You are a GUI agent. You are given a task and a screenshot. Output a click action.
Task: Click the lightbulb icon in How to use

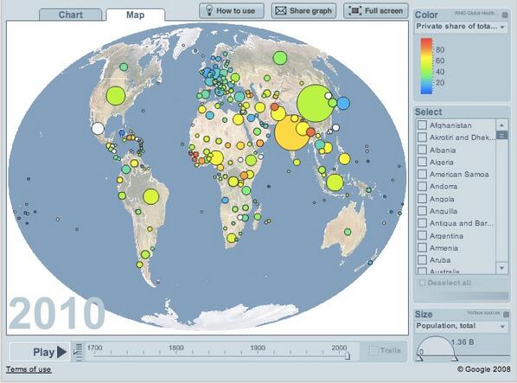coord(209,10)
